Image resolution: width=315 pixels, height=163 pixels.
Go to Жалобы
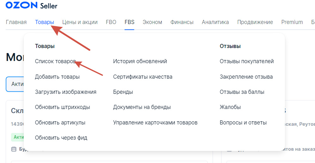point(230,107)
